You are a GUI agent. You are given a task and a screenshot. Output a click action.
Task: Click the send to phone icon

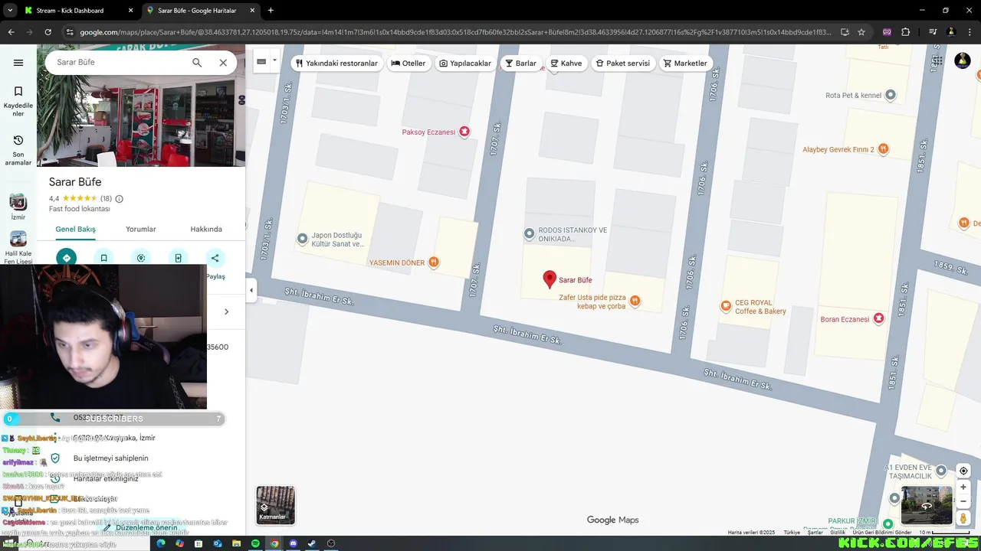coord(178,258)
